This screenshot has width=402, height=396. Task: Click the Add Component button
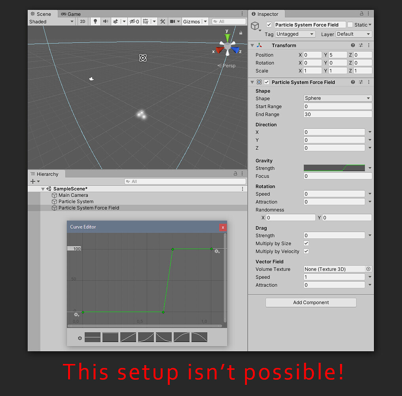point(311,302)
